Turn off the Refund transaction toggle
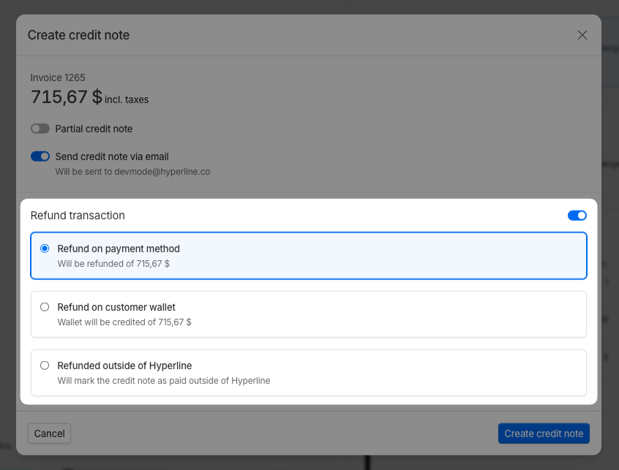The height and width of the screenshot is (470, 619). [577, 215]
